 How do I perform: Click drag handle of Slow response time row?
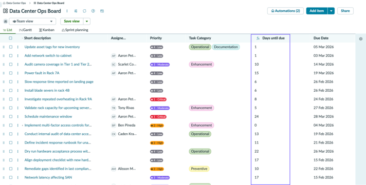tap(4, 82)
